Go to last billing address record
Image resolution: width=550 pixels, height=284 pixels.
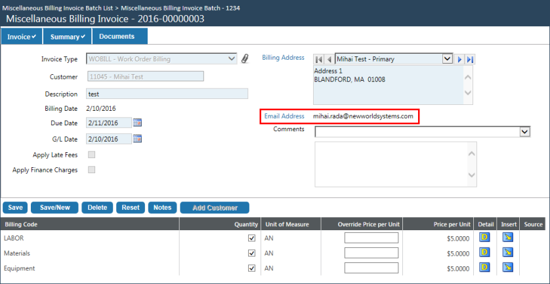click(x=470, y=59)
